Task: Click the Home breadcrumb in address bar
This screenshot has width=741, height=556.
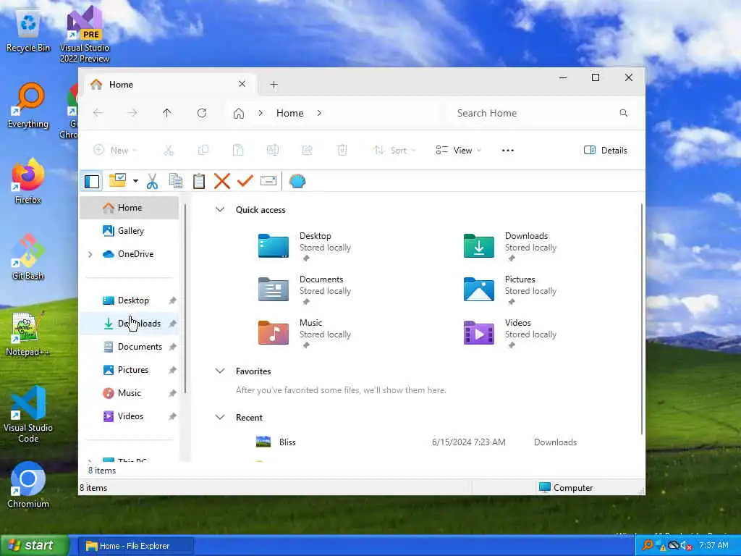Action: [289, 113]
